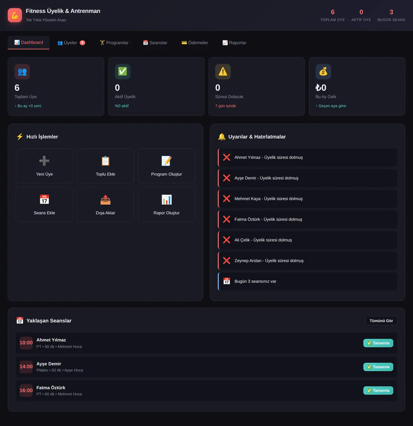Click the red X beside Mehmet Kaya alert
Viewport: 413px width, 426px height.
click(x=226, y=199)
